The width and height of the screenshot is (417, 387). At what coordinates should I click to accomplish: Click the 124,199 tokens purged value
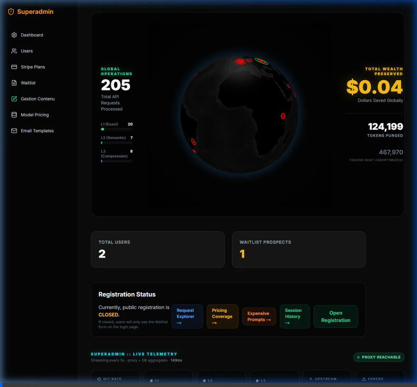point(385,127)
